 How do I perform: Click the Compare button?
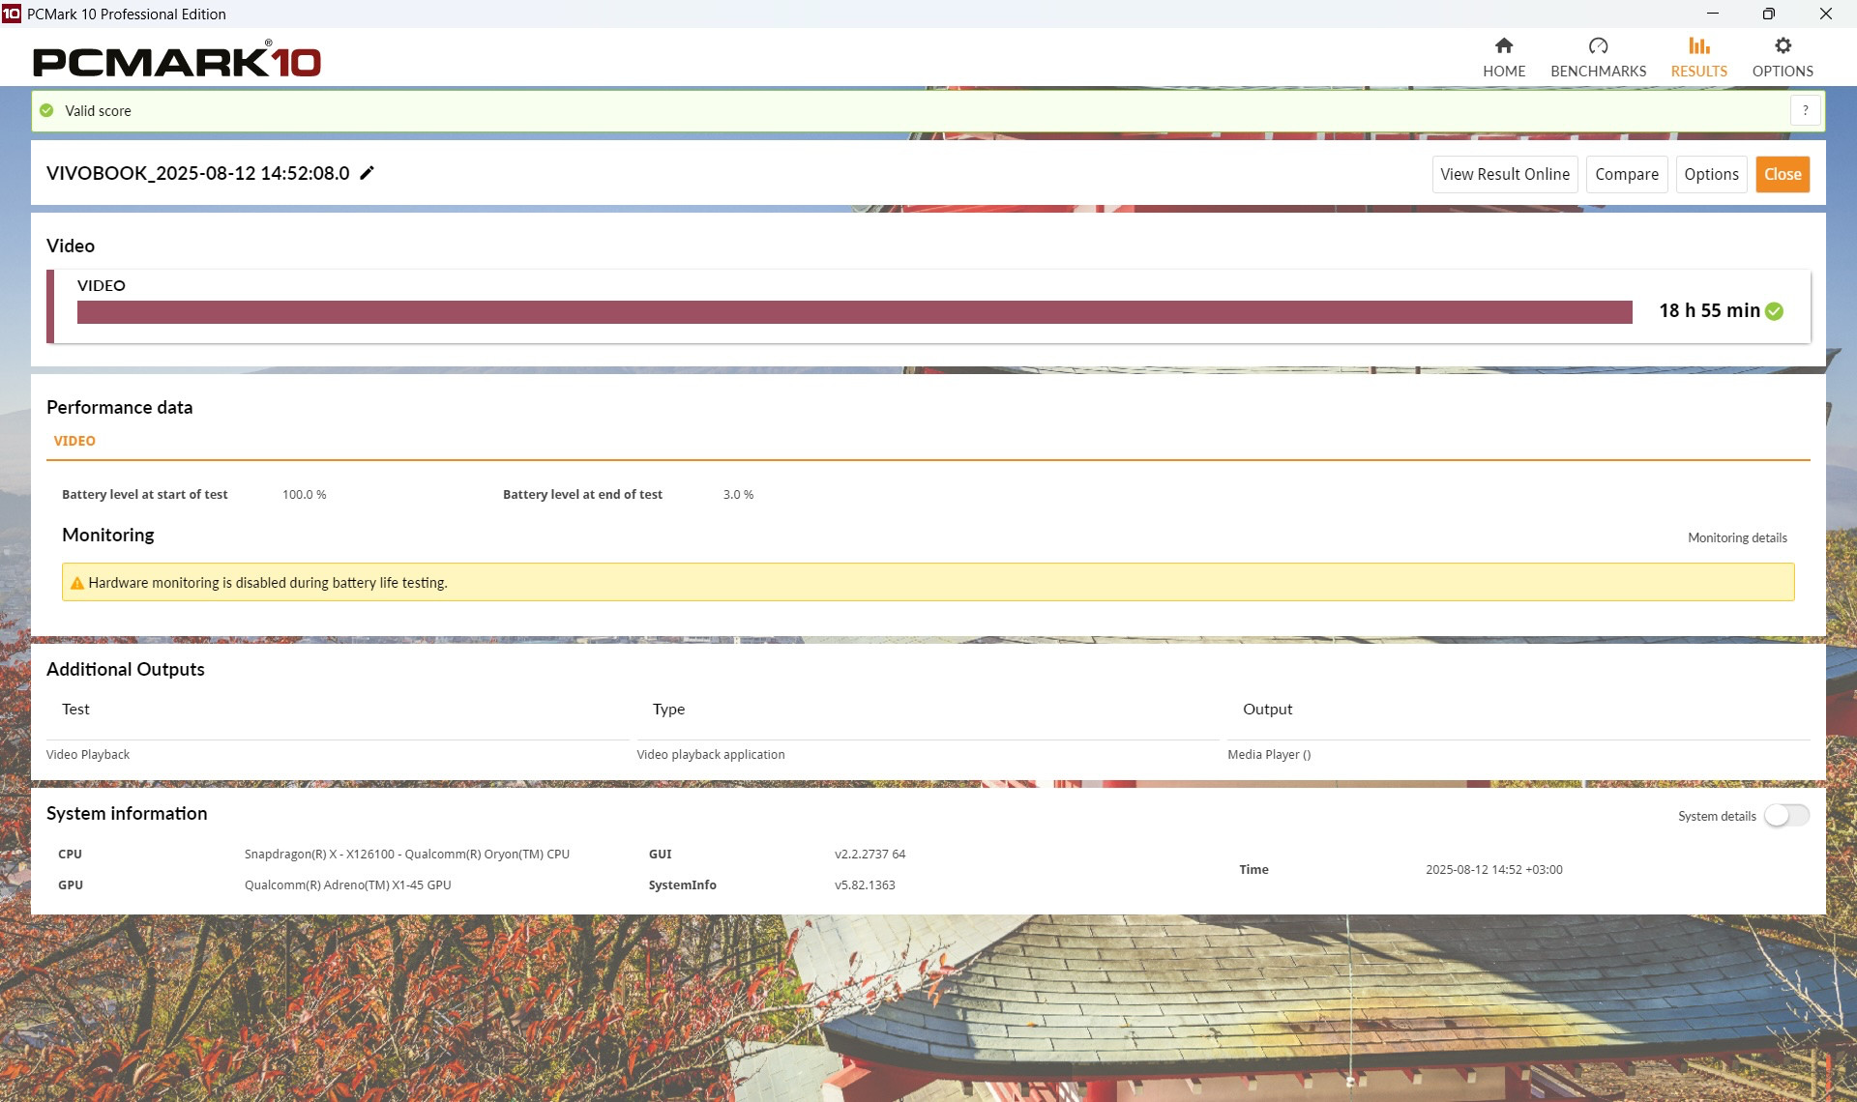click(x=1627, y=174)
